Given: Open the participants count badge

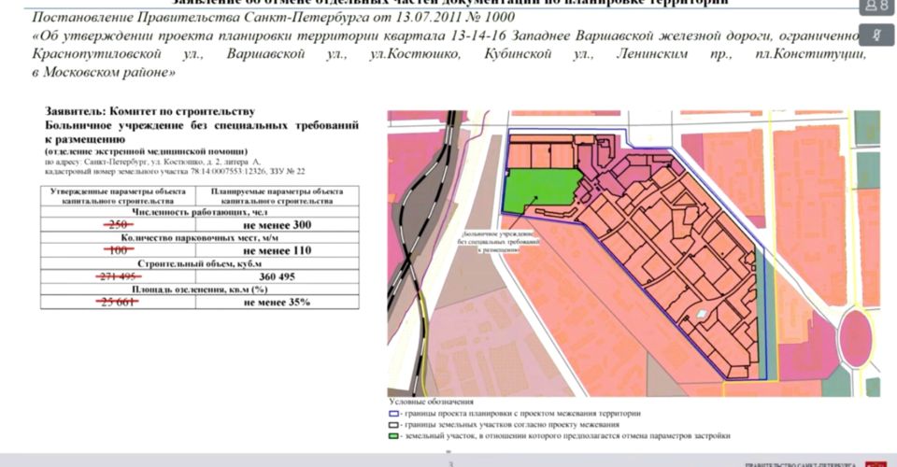Looking at the screenshot, I should [x=877, y=6].
